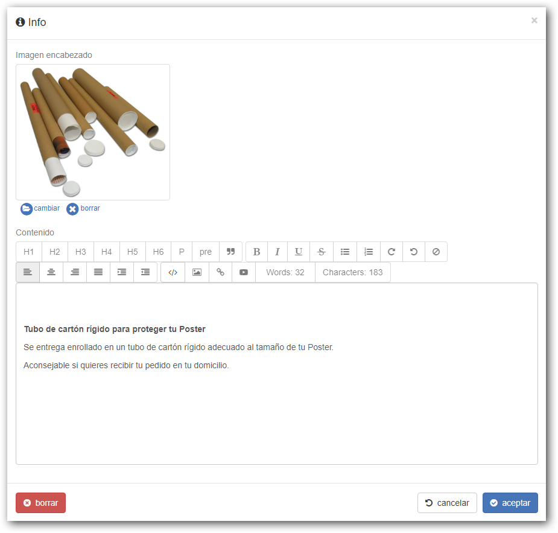Click cambiar to change header image
558x533 pixels.
click(40, 208)
